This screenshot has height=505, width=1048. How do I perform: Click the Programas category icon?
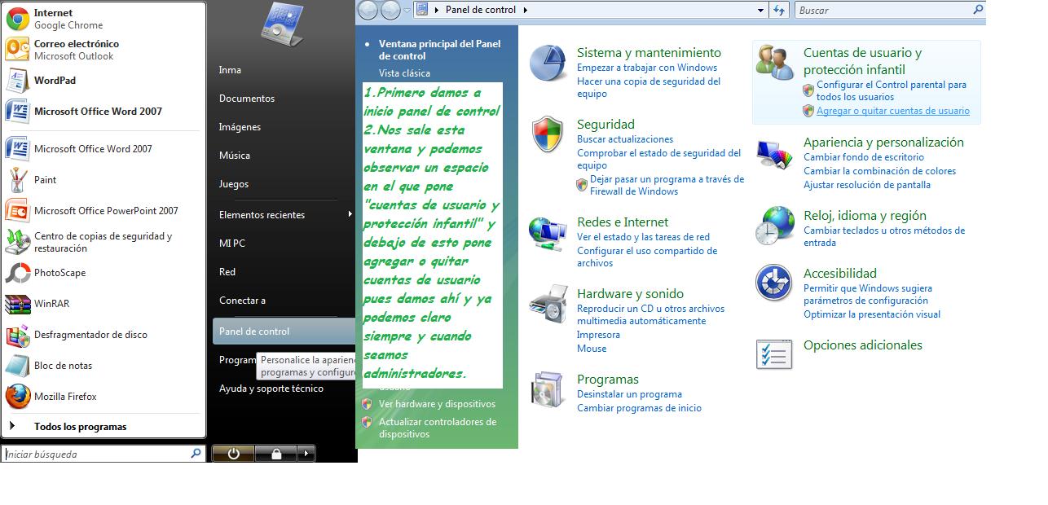click(547, 389)
